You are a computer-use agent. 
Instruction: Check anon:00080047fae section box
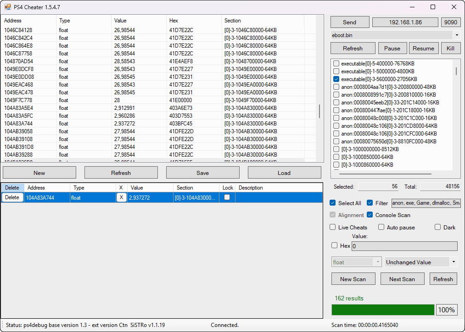point(336,110)
